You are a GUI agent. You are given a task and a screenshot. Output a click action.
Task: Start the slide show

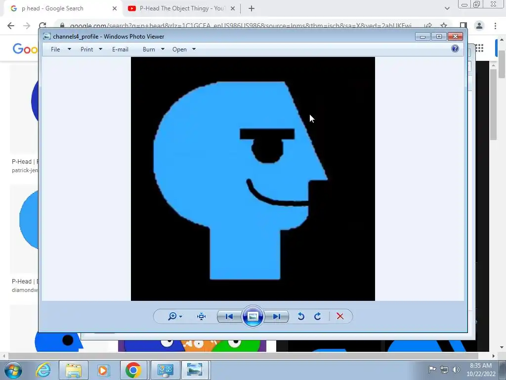pyautogui.click(x=253, y=316)
